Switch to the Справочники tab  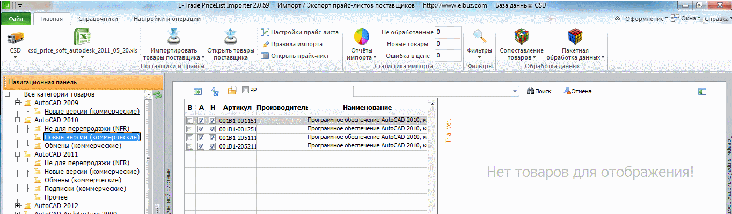tap(98, 19)
